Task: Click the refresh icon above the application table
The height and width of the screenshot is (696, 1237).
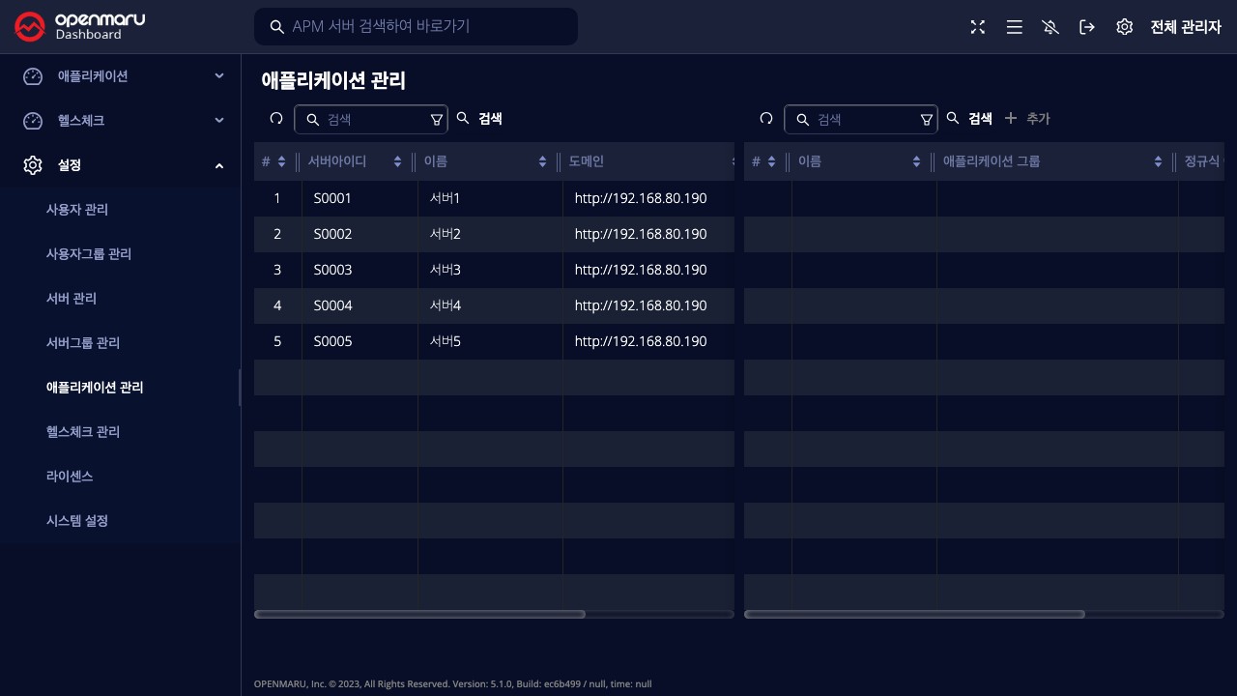Action: (766, 118)
